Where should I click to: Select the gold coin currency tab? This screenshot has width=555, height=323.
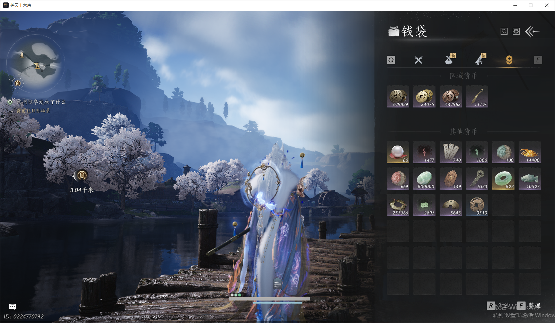[x=509, y=60]
